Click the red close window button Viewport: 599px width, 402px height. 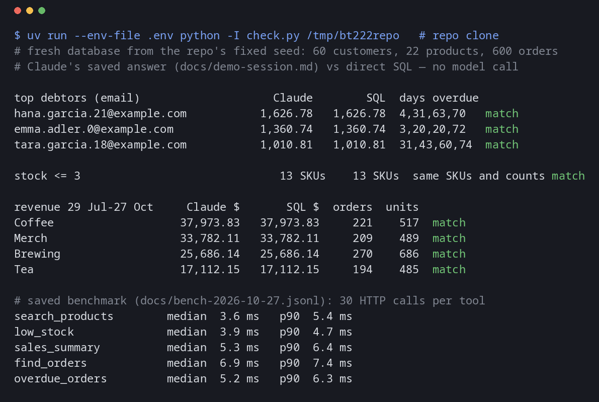tap(18, 11)
